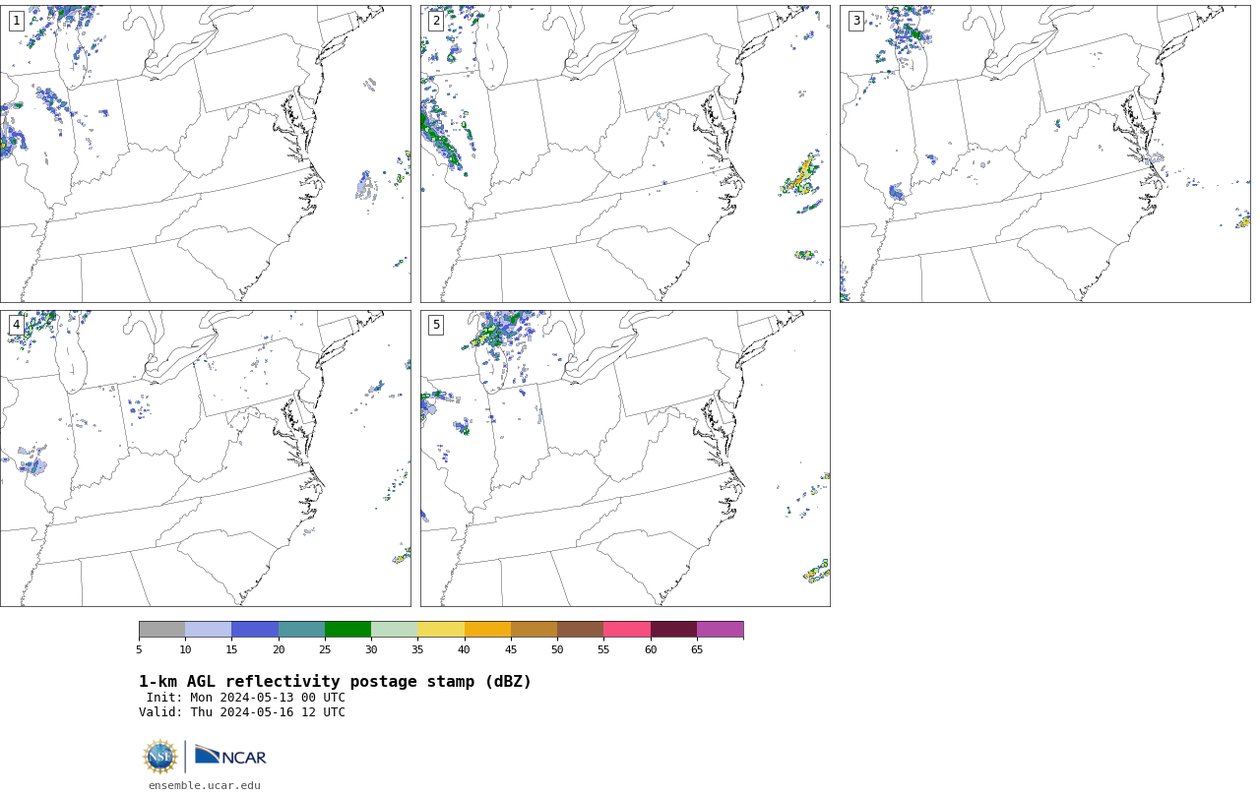The width and height of the screenshot is (1260, 796).
Task: Select the dark green 25-30 dBZ swatch
Action: (347, 630)
